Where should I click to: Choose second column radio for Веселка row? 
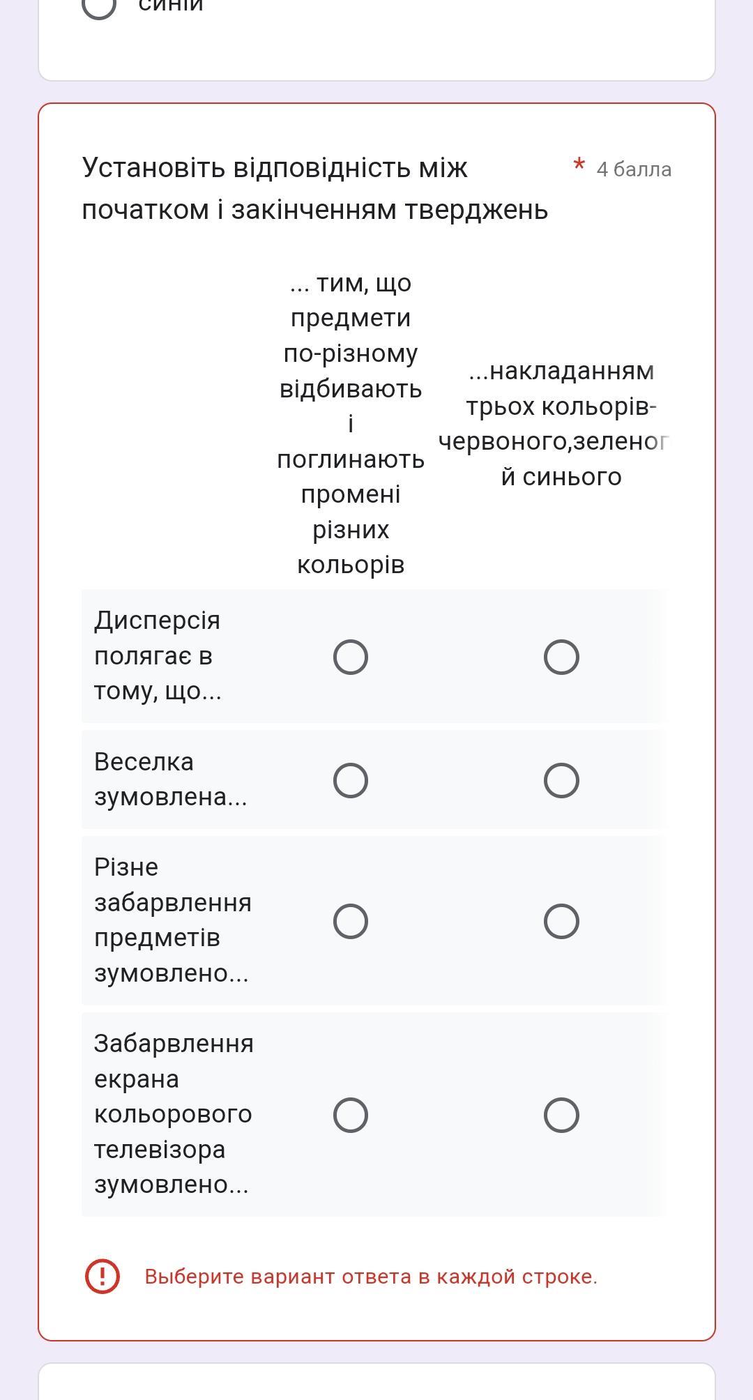point(561,780)
